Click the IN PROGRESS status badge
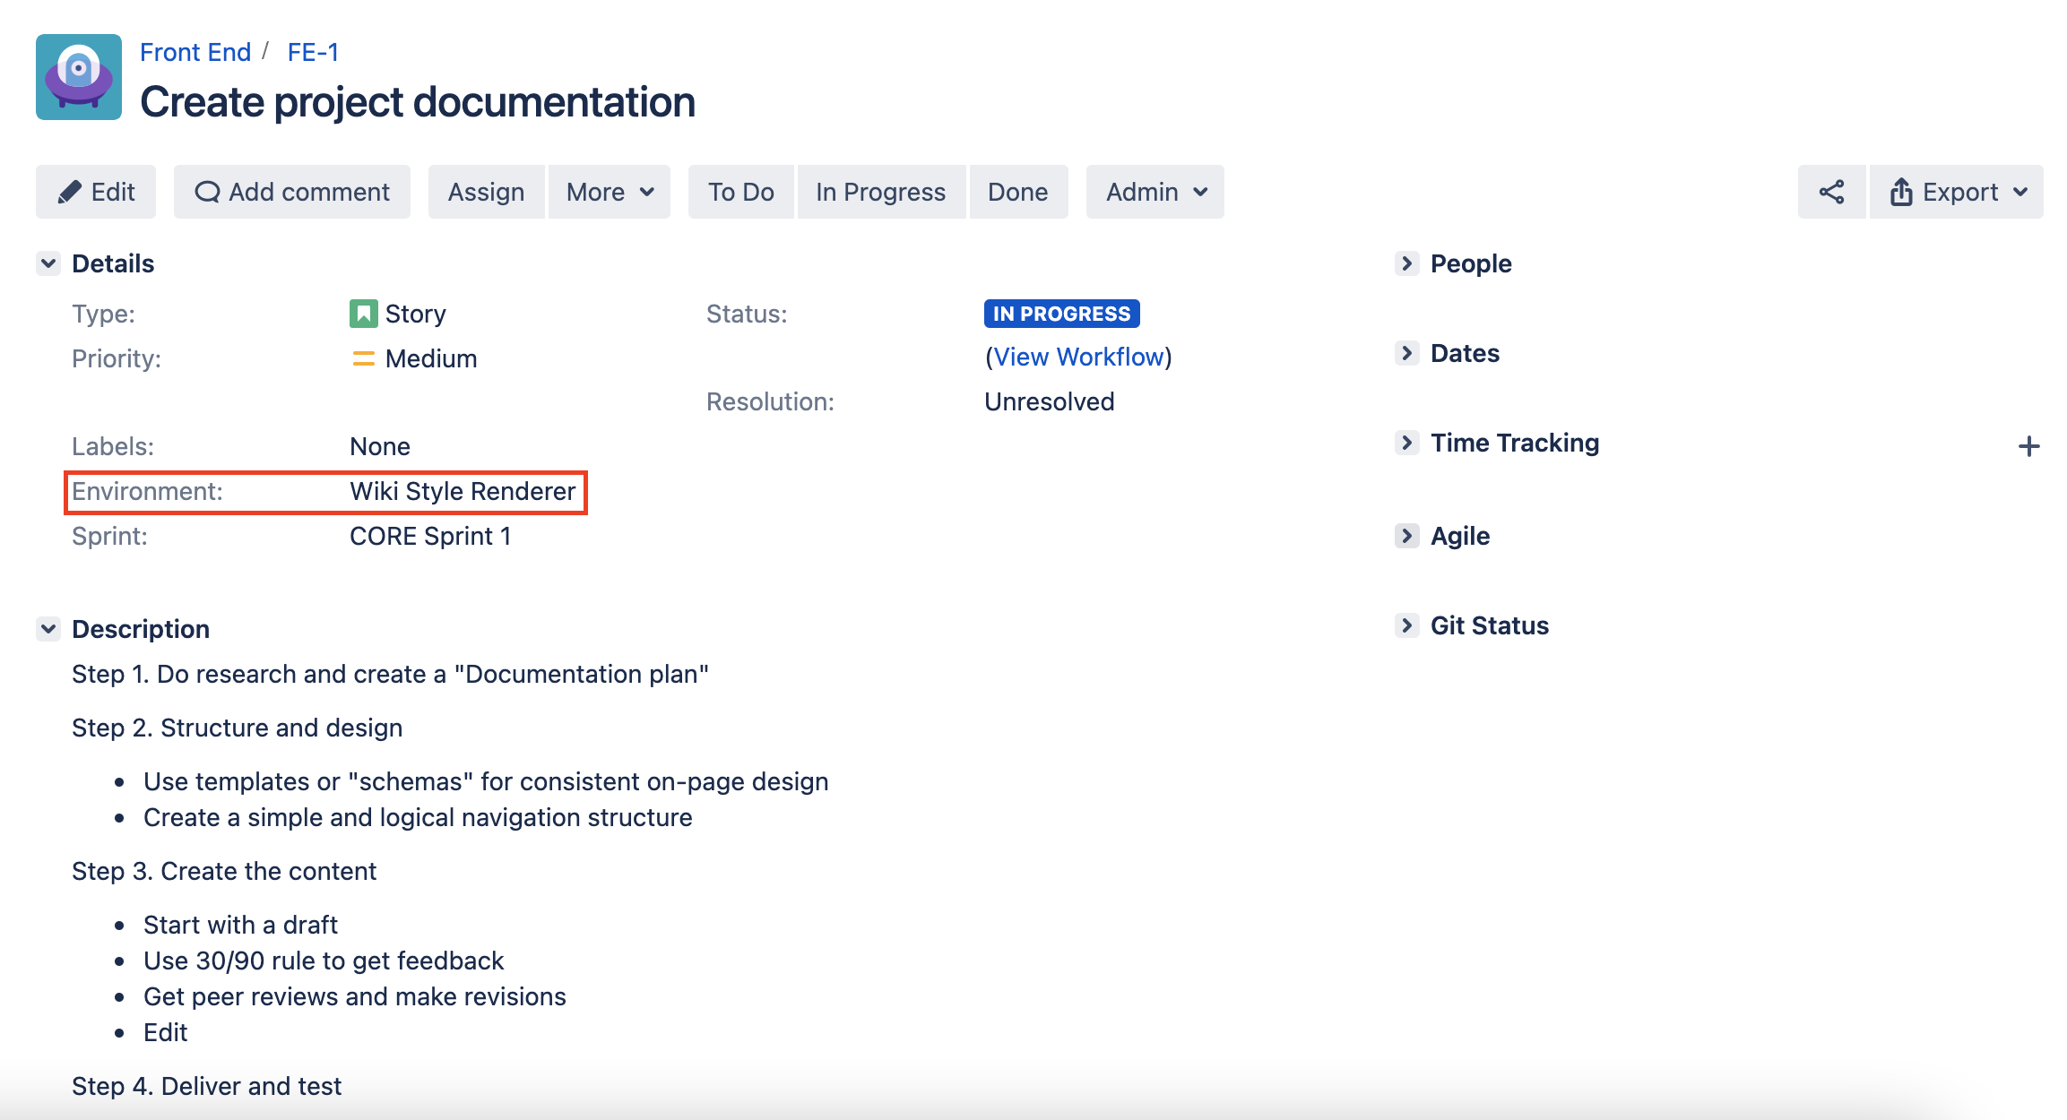This screenshot has height=1120, width=2067. click(1061, 314)
